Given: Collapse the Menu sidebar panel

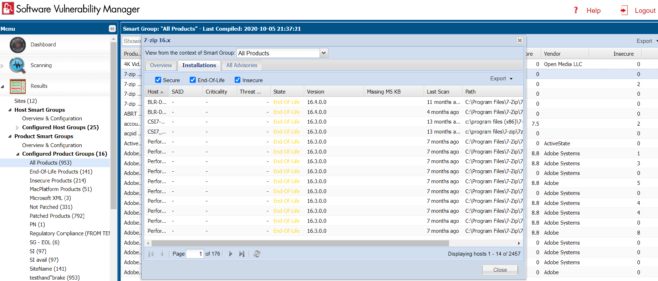Looking at the screenshot, I should click(x=112, y=29).
